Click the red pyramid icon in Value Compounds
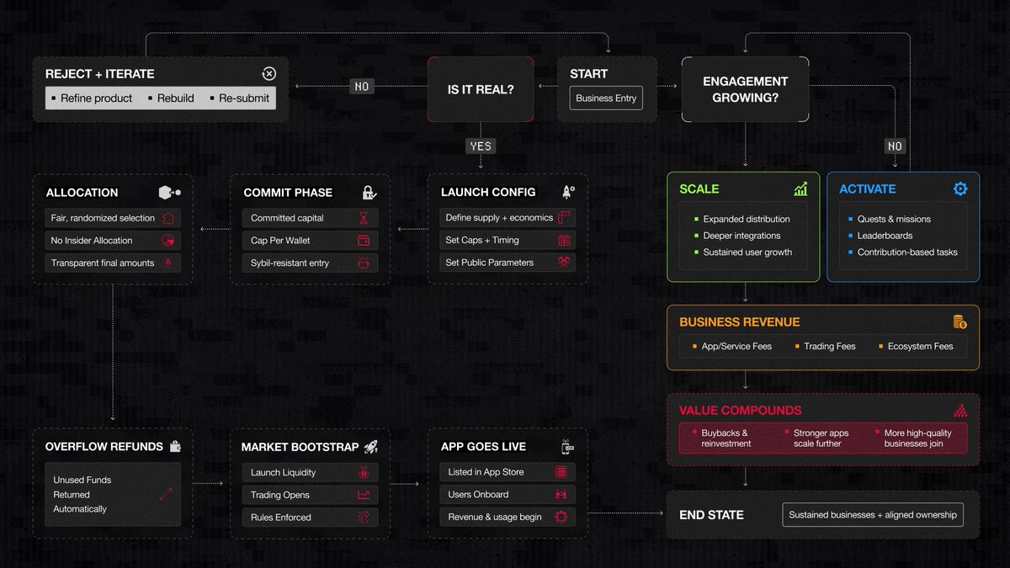Screen dimensions: 1010x568 [x=960, y=411]
